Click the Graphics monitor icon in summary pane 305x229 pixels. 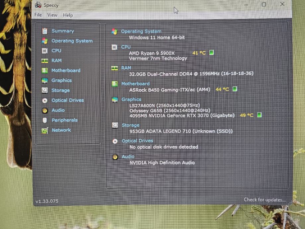click(115, 100)
